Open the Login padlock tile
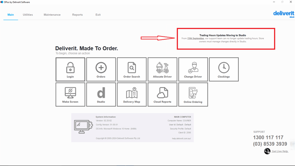Image resolution: width=295 pixels, height=166 pixels. [70, 69]
